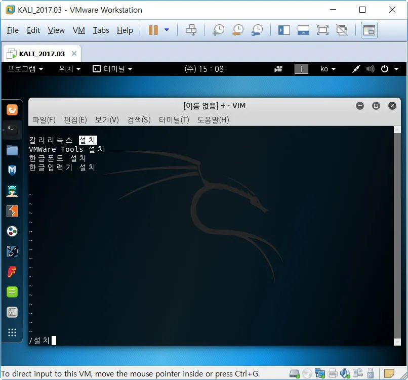
Task: Toggle Unity mode in the VMware toolbar
Action: point(342,30)
